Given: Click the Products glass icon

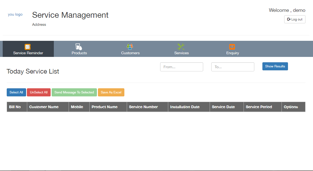Looking at the screenshot, I should [x=79, y=47].
